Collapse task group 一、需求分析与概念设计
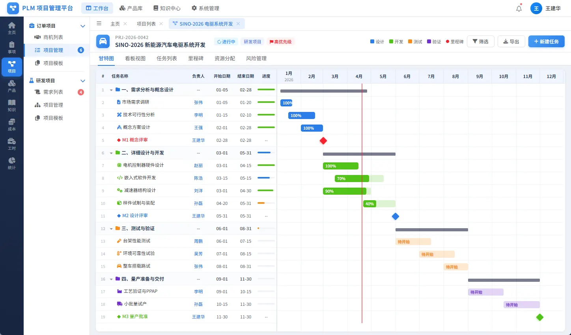The width and height of the screenshot is (571, 335). tap(110, 89)
